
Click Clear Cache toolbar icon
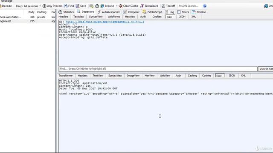click(x=120, y=6)
